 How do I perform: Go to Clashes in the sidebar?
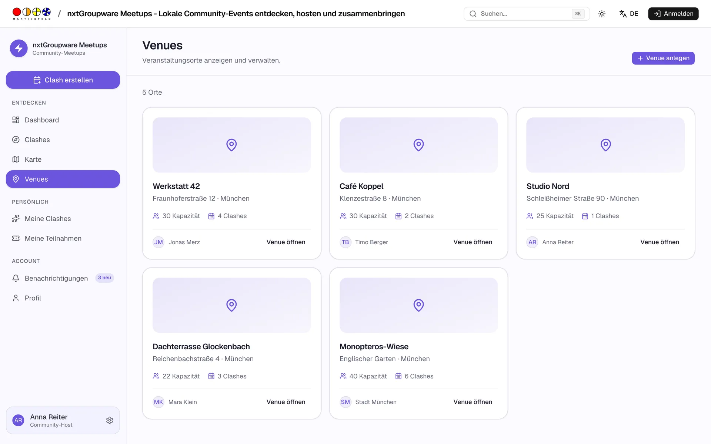[x=63, y=139]
